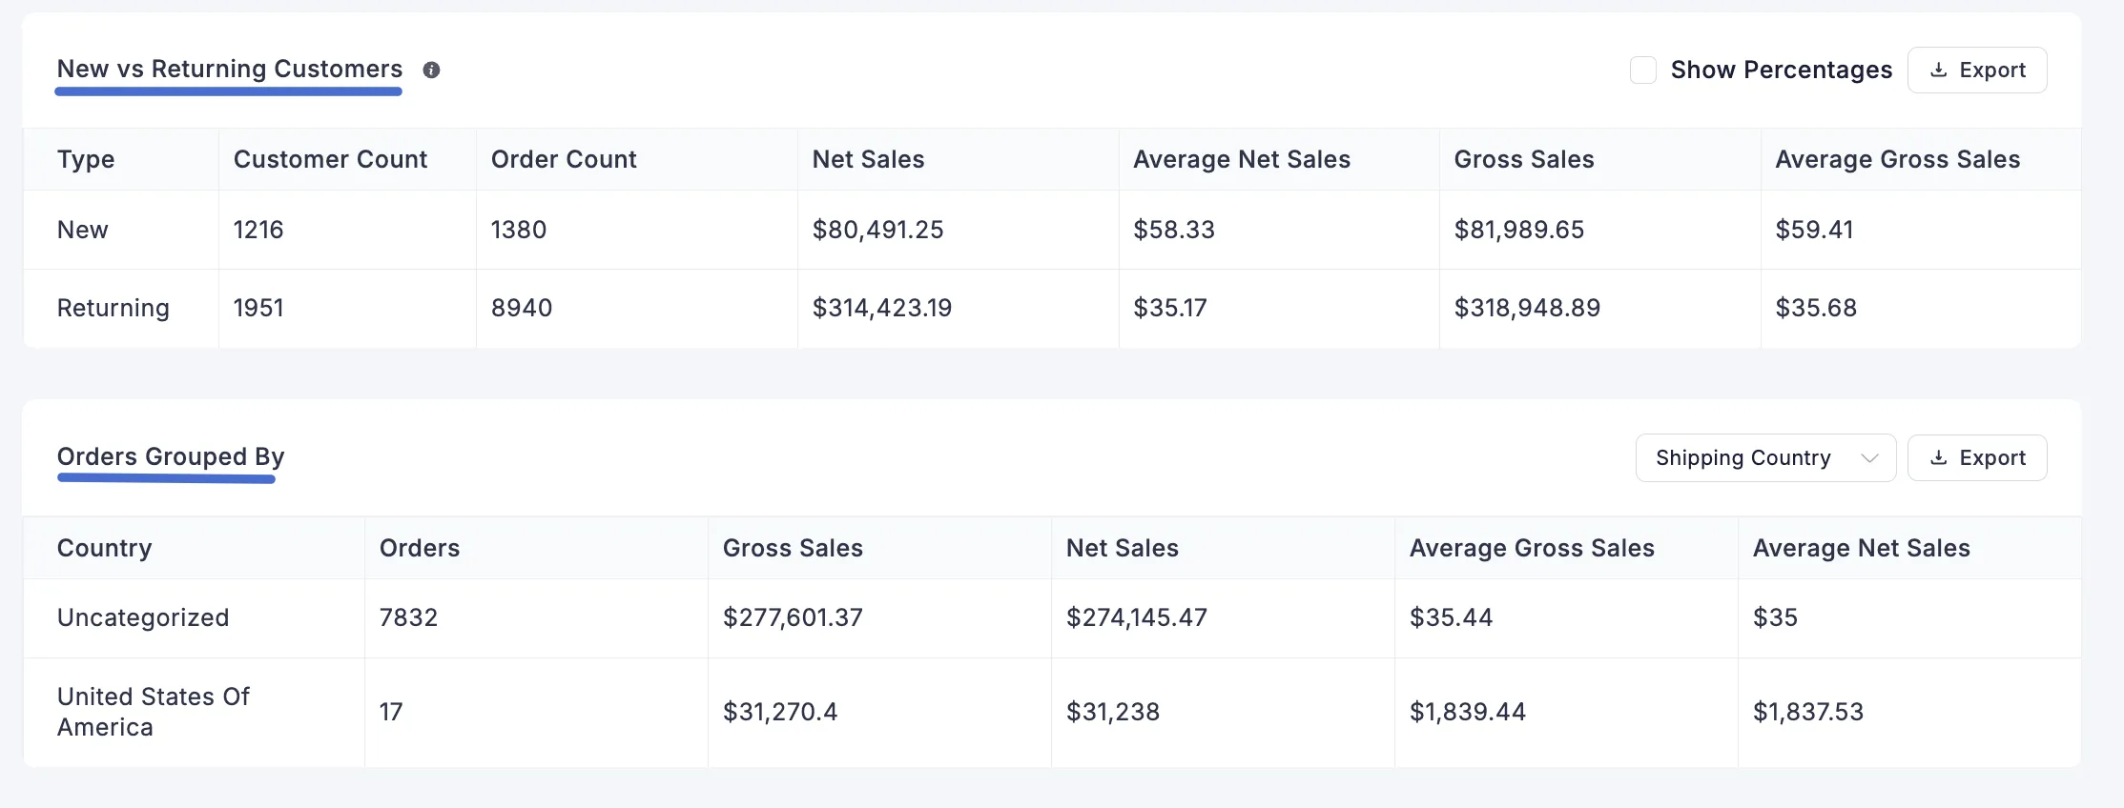Click the chevron on the Shipping Country selector
Image resolution: width=2124 pixels, height=808 pixels.
point(1870,457)
